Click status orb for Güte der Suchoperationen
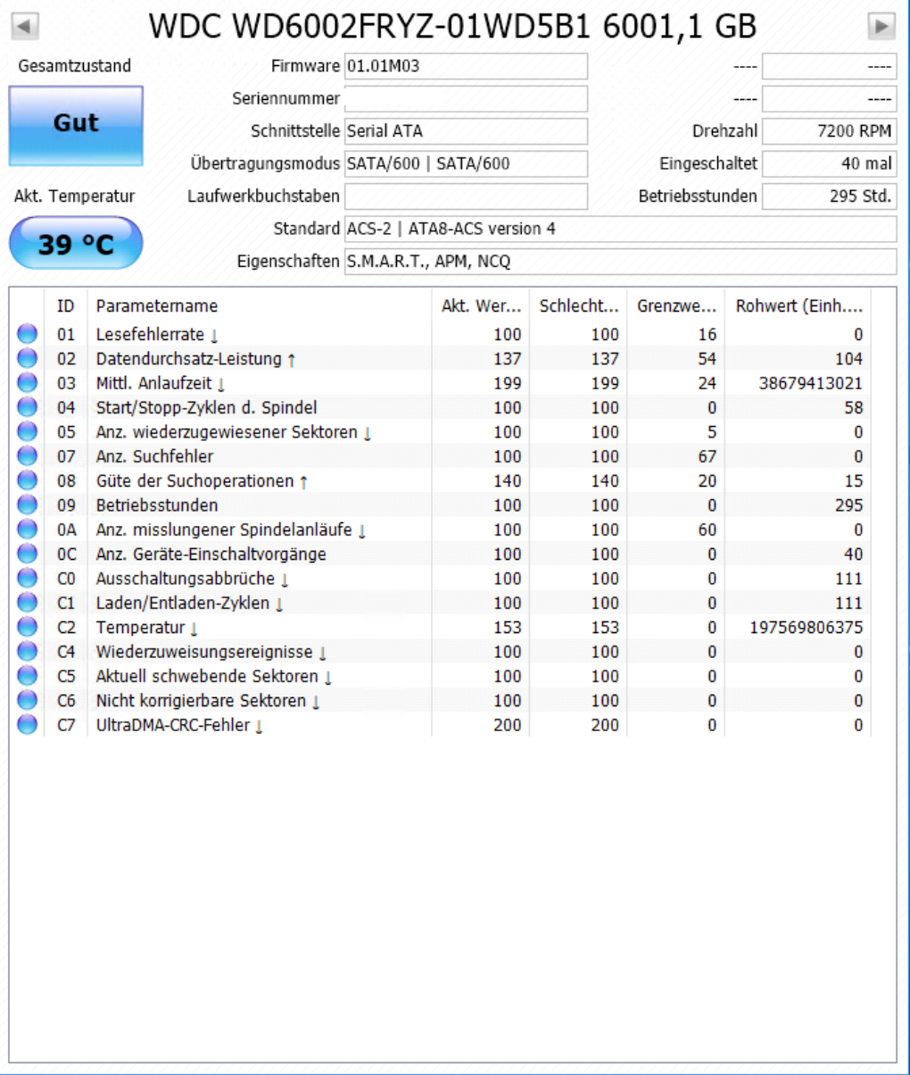910x1075 pixels. click(28, 481)
